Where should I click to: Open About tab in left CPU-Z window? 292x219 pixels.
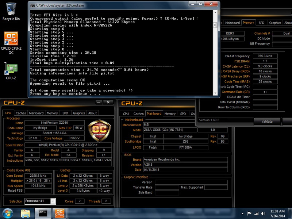92,113
